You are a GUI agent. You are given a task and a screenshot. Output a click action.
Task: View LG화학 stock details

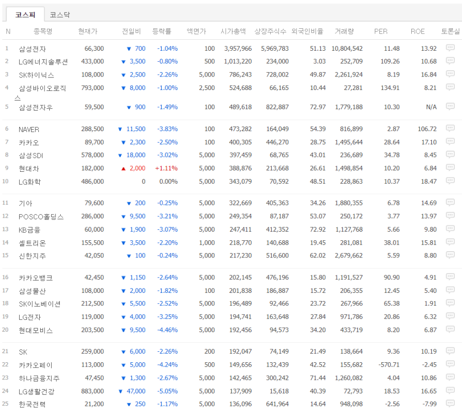coord(30,181)
